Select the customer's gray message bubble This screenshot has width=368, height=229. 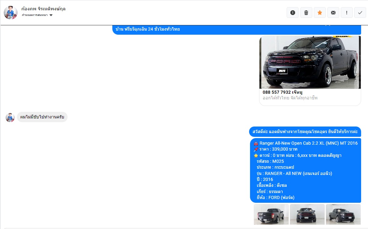pyautogui.click(x=42, y=117)
